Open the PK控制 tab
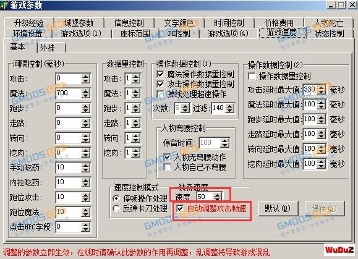This screenshot has height=259, width=358. (x=179, y=34)
